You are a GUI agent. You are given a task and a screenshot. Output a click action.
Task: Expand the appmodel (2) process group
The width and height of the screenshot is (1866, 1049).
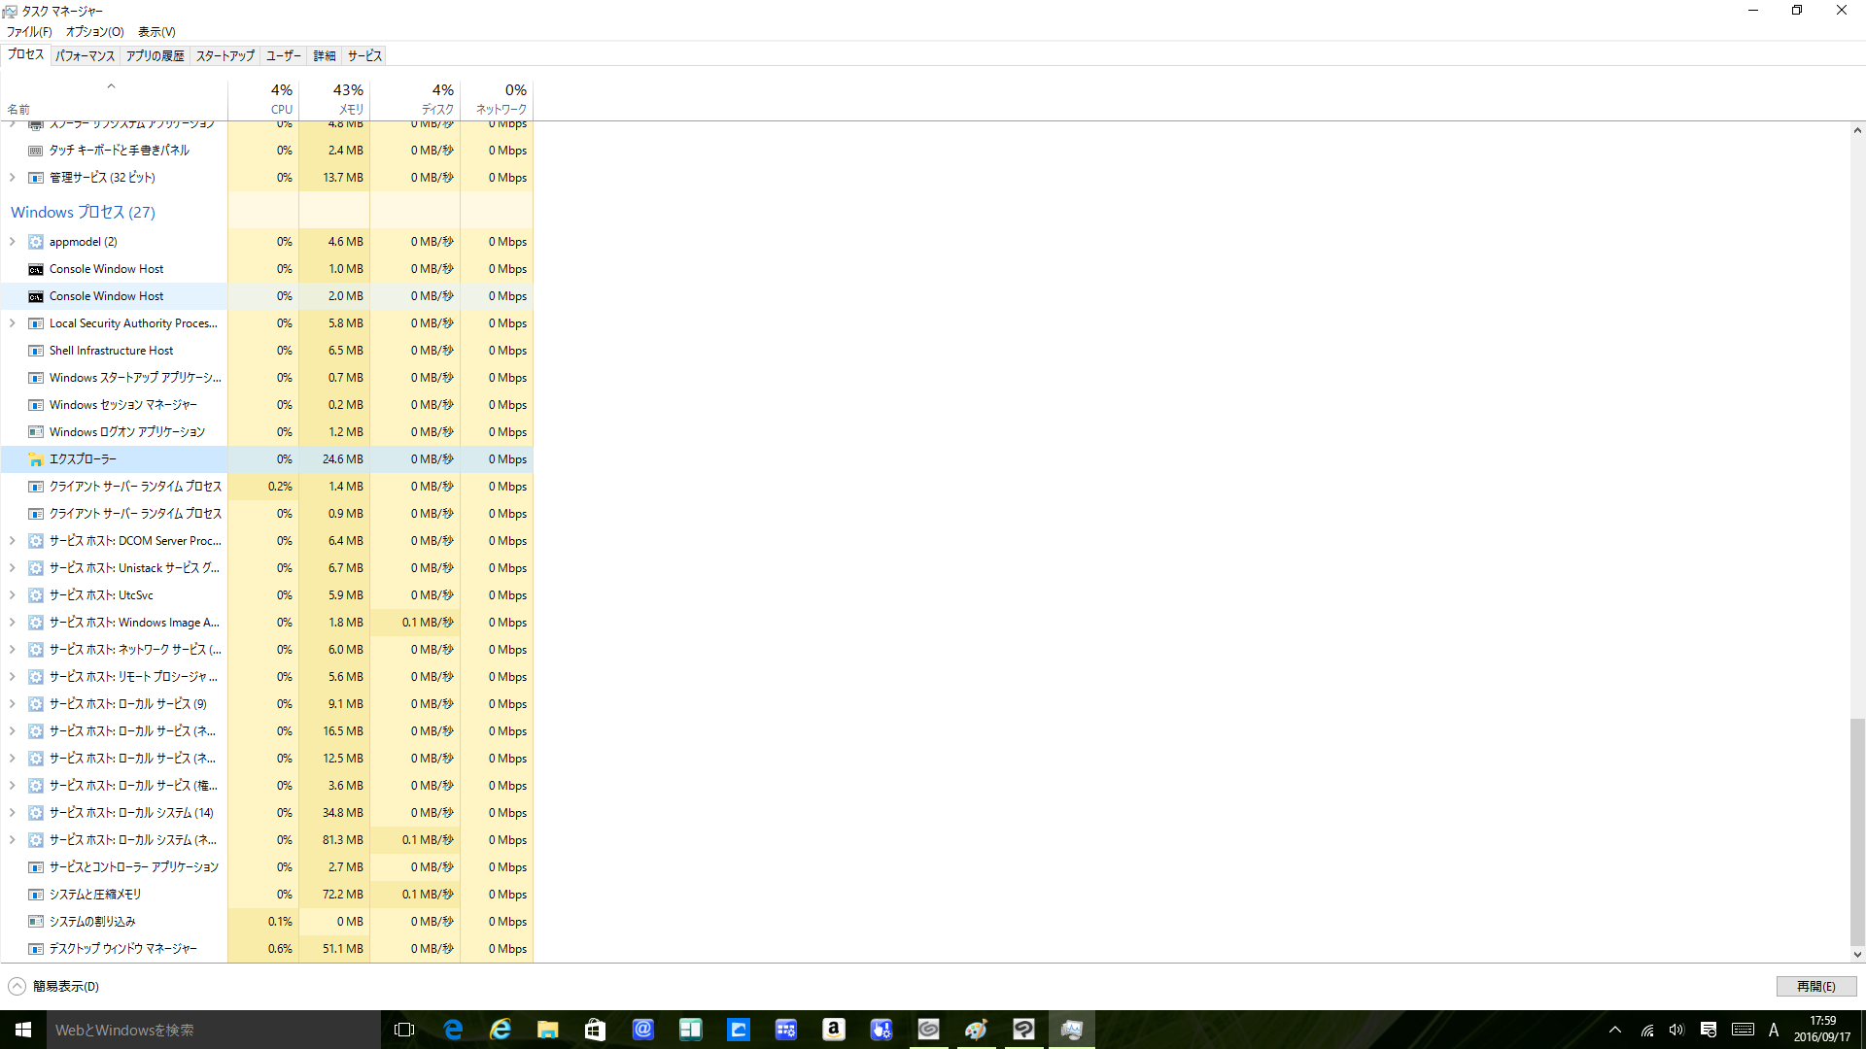tap(13, 242)
